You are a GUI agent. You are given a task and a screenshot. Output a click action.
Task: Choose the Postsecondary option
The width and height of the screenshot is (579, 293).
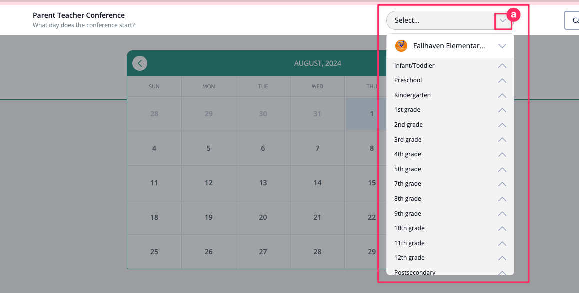[415, 272]
